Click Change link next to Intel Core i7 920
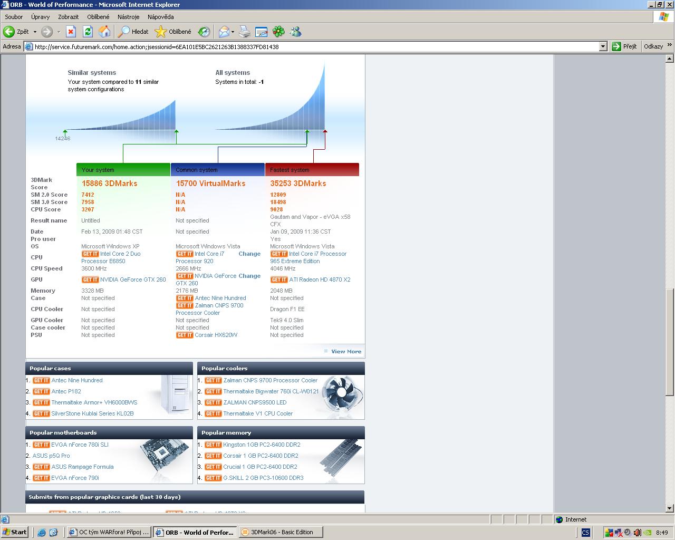Viewport: 675px width, 540px height. click(249, 254)
